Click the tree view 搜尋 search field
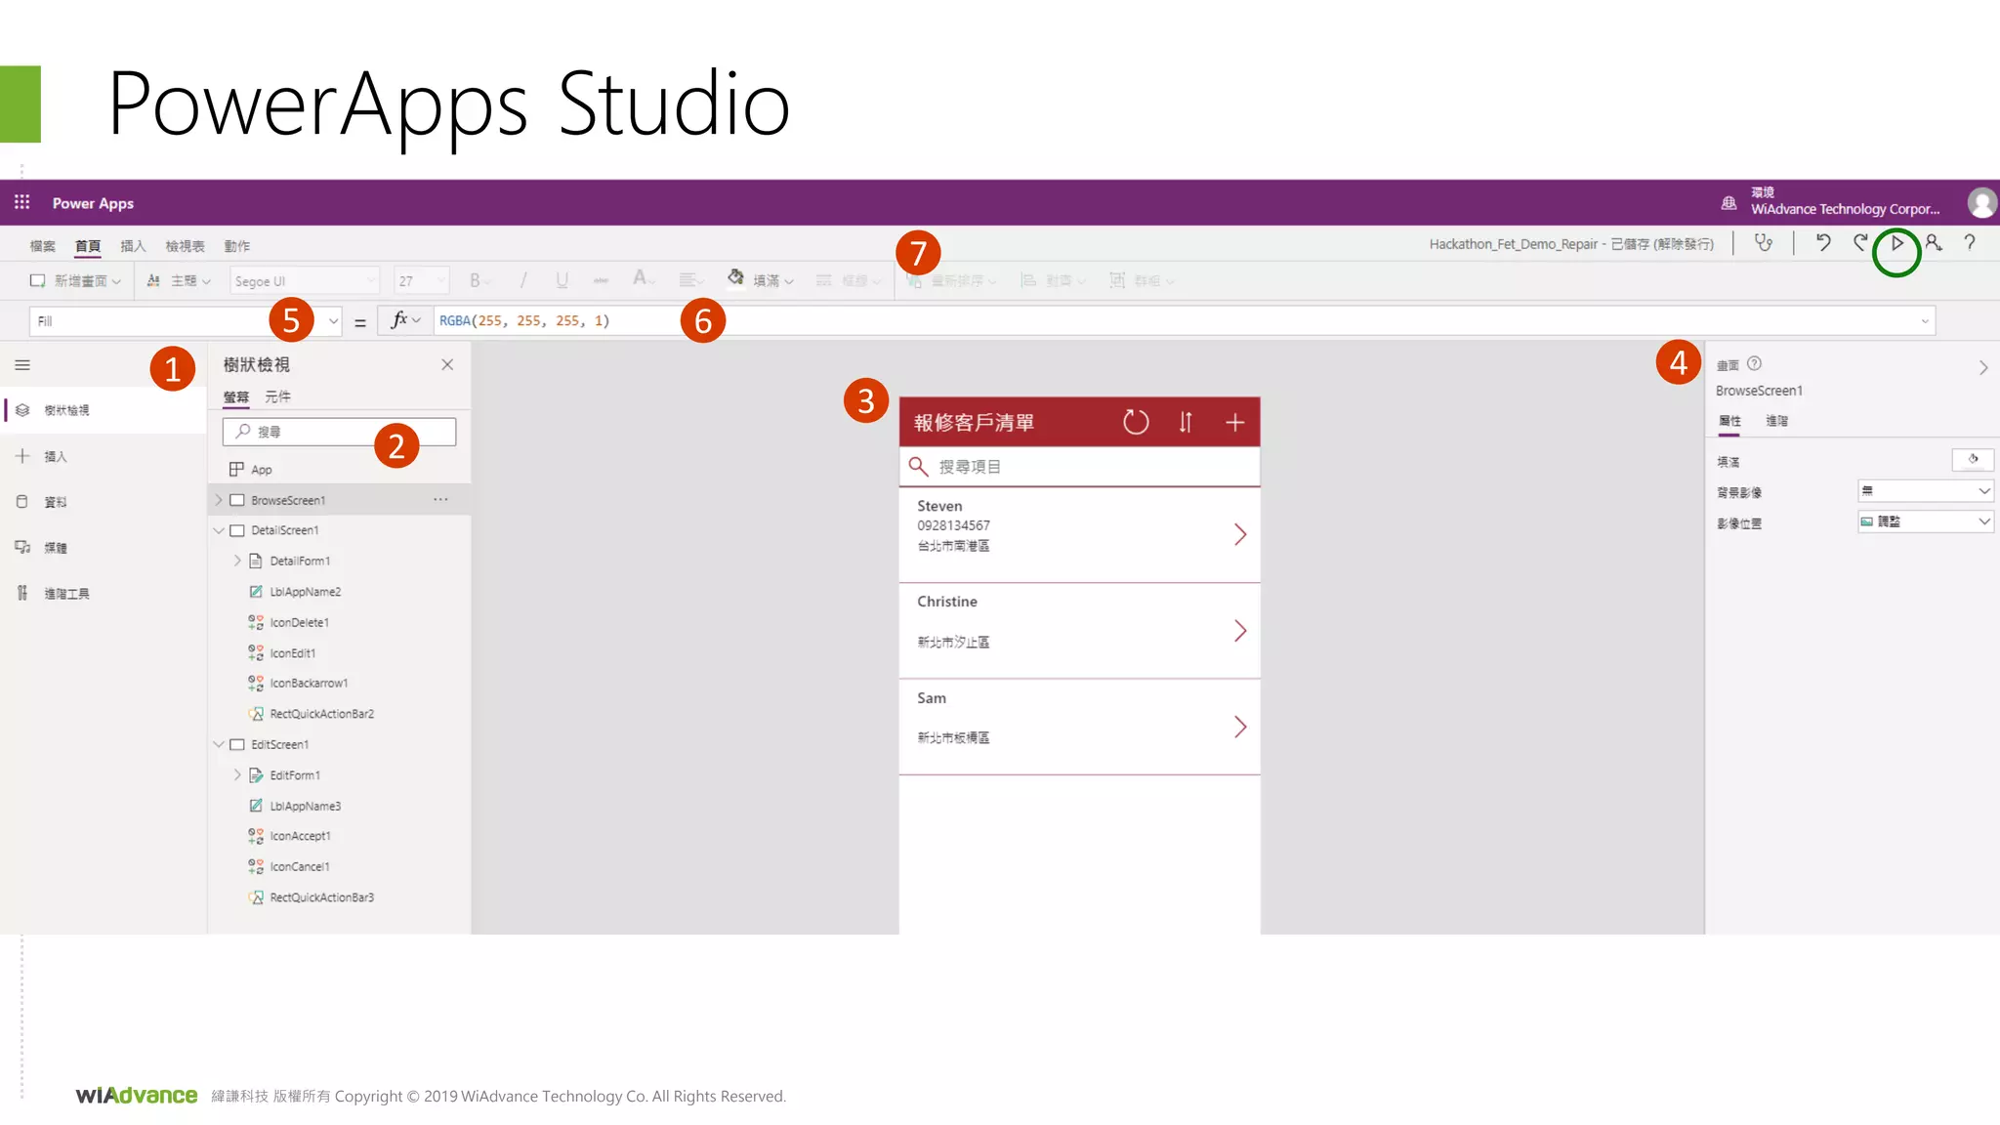This screenshot has width=2000, height=1125. 339,432
